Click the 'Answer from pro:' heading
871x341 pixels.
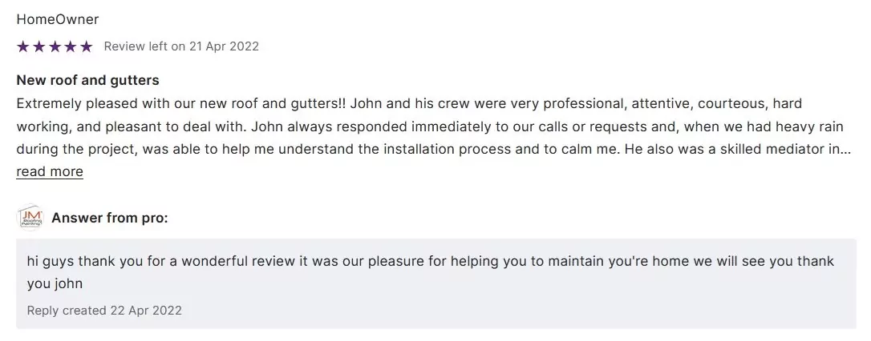[x=110, y=218]
